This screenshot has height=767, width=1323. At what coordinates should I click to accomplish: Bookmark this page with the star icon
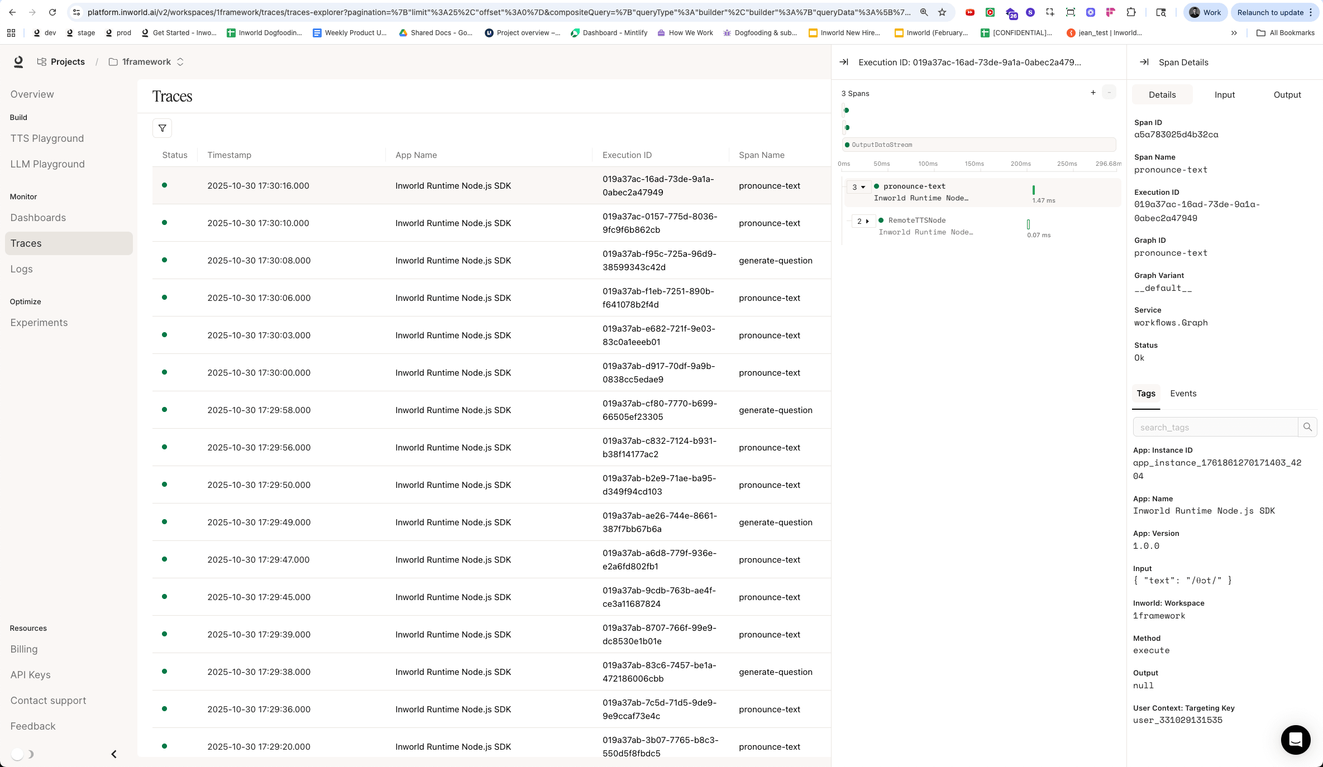[x=943, y=12]
